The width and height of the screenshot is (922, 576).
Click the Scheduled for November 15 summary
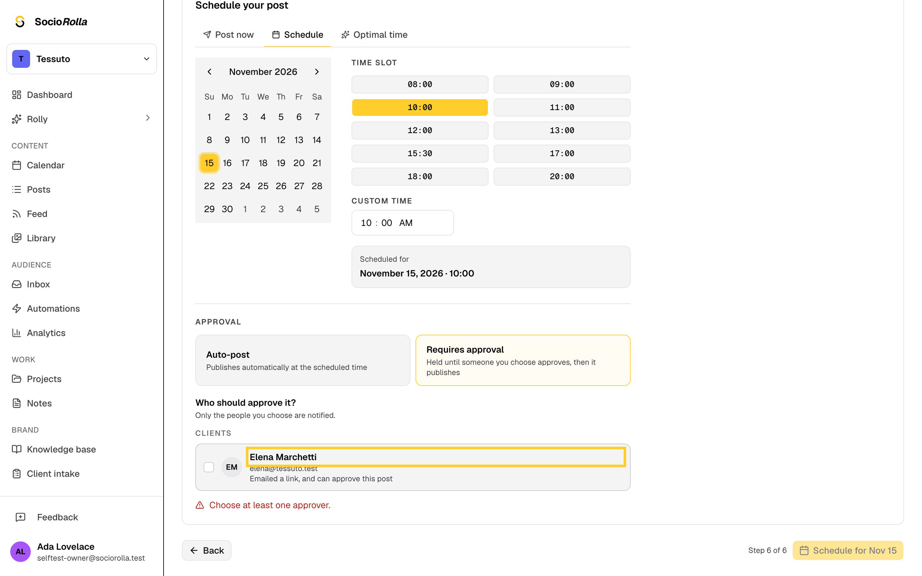pos(491,267)
